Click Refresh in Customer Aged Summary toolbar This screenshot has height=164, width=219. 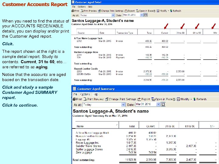click(200, 99)
